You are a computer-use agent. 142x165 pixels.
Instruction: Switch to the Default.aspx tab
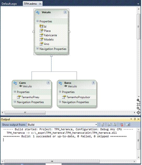click(9, 4)
